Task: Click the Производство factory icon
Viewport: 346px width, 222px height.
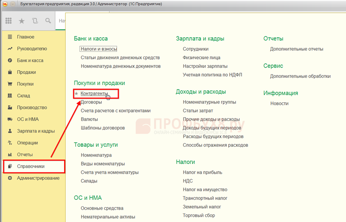Action: coord(10,107)
